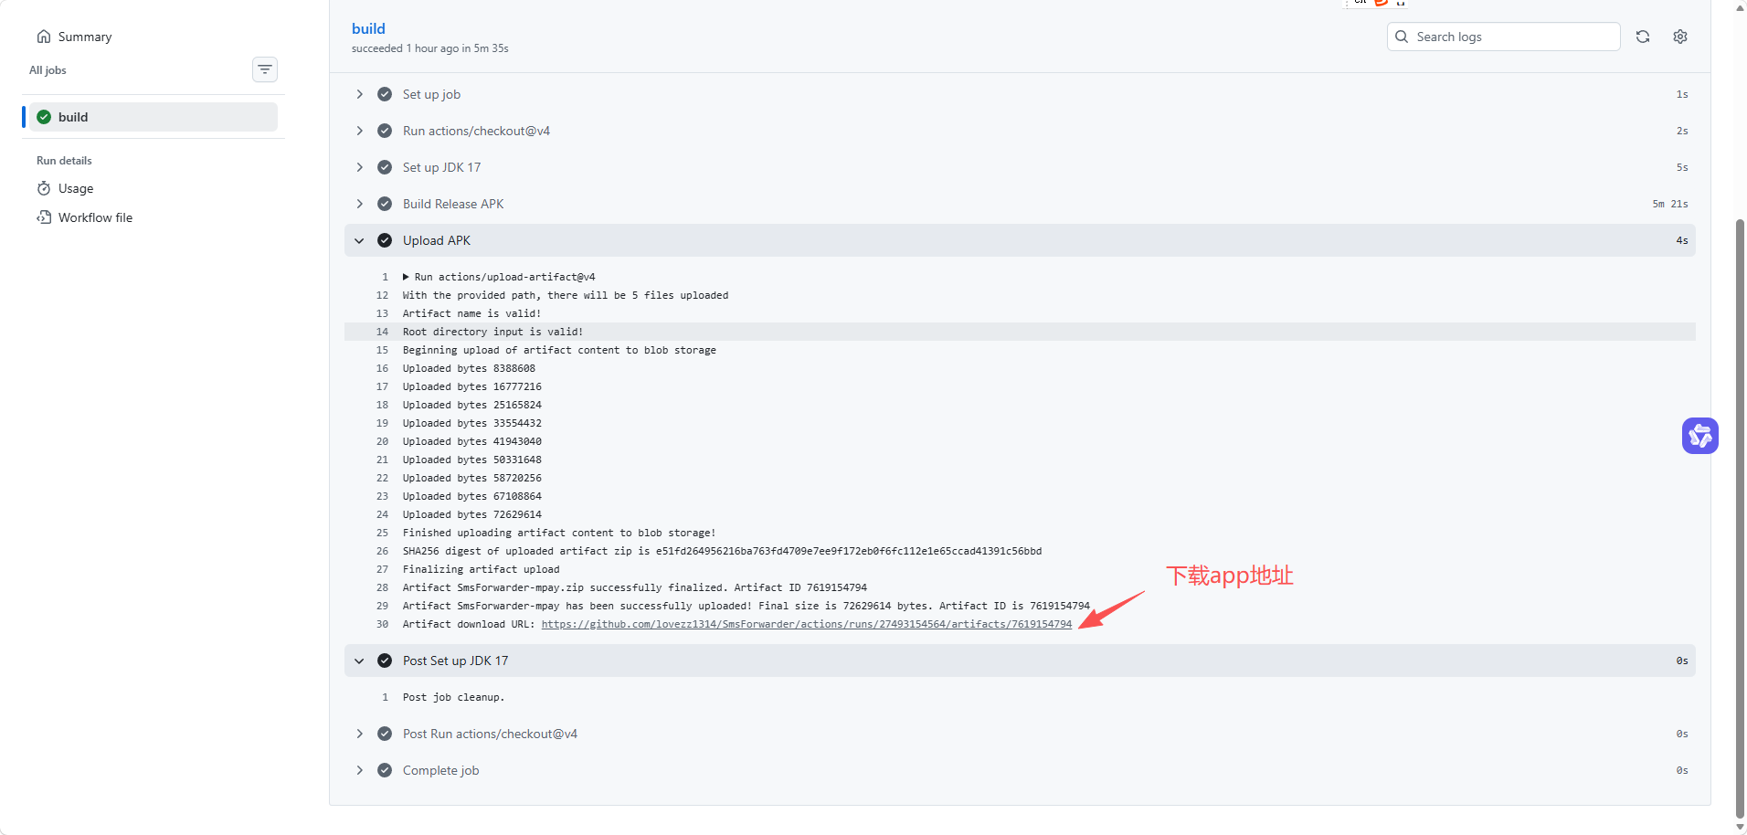
Task: Expand the Complete job step
Action: click(x=360, y=770)
